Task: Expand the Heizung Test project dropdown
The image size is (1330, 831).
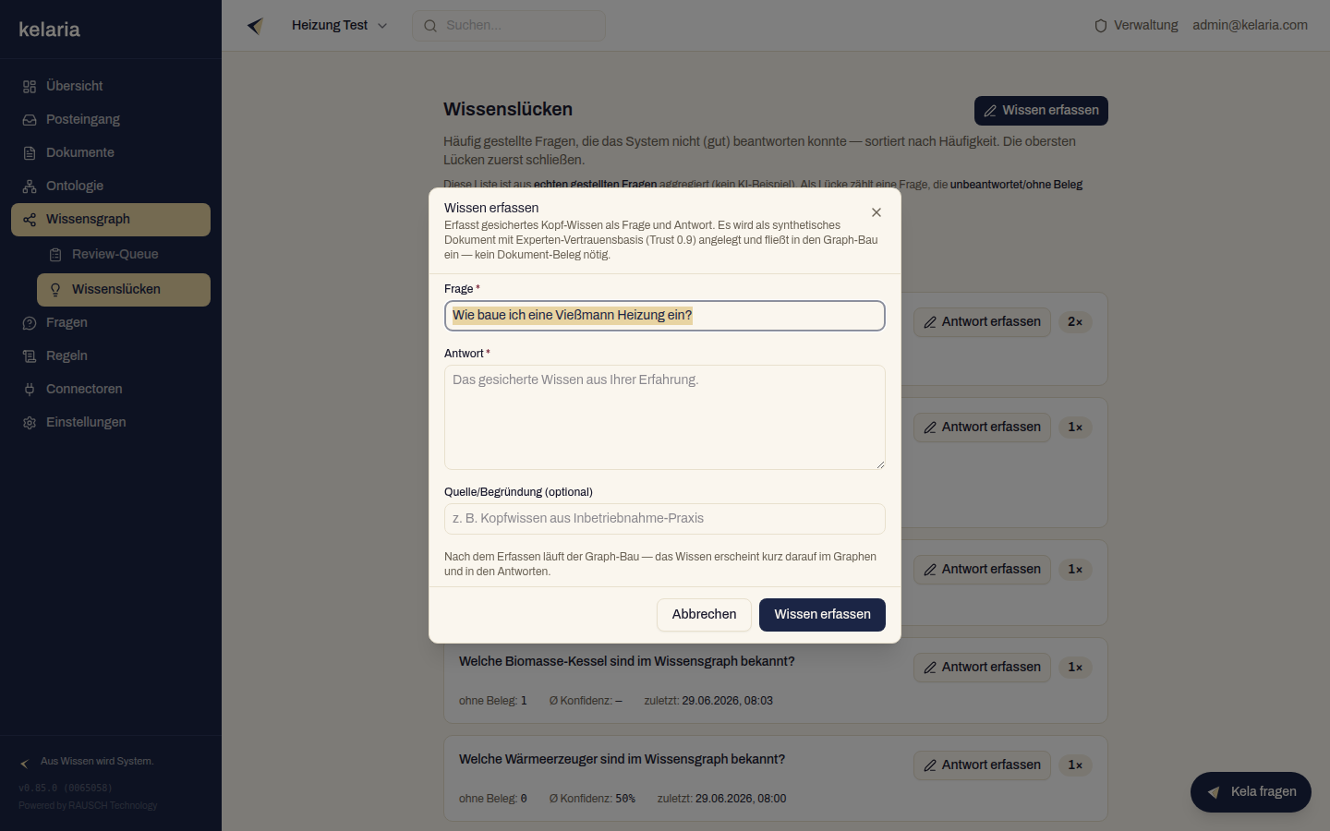Action: click(x=339, y=26)
